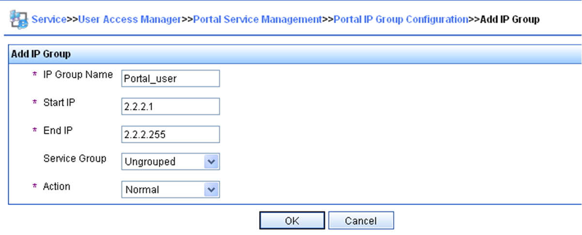Click the Cancel button
Viewport: 582px width, 235px height.
[x=361, y=220]
